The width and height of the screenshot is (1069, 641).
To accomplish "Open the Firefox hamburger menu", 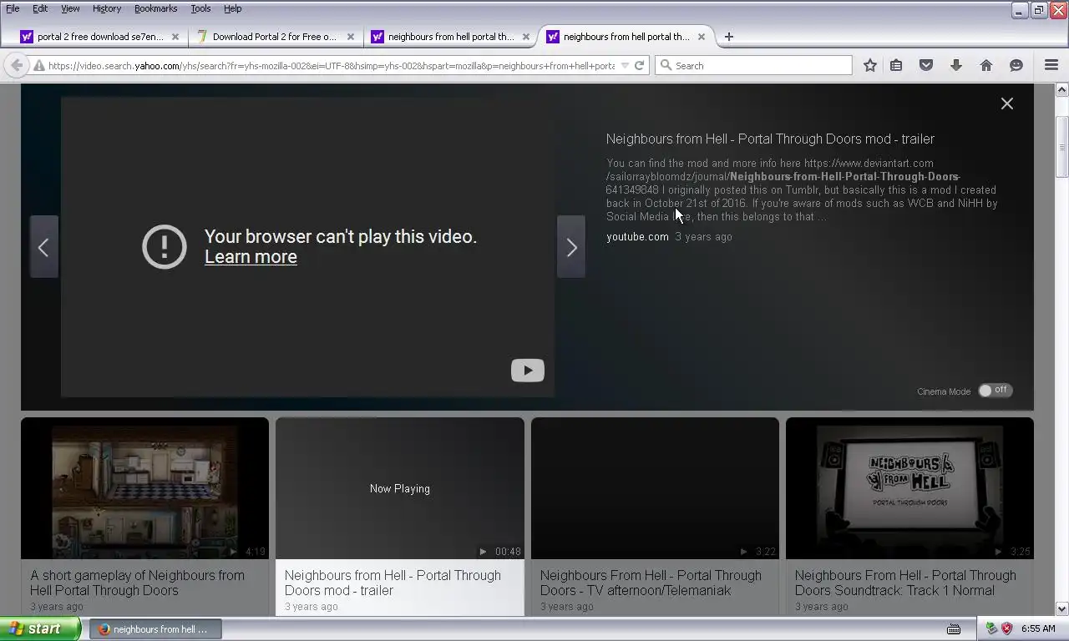I will (x=1051, y=65).
